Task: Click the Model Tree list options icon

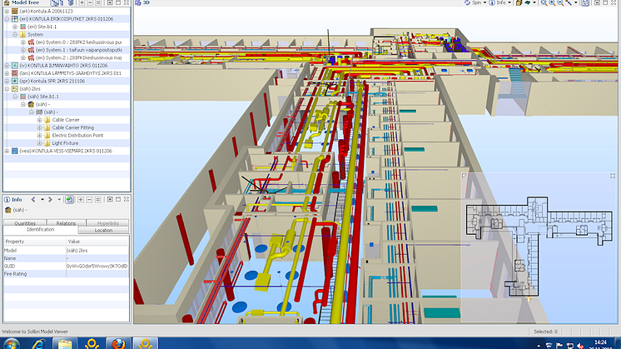Action: click(98, 2)
